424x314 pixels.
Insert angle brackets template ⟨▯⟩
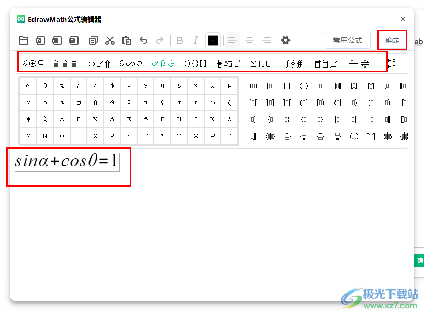pos(304,86)
